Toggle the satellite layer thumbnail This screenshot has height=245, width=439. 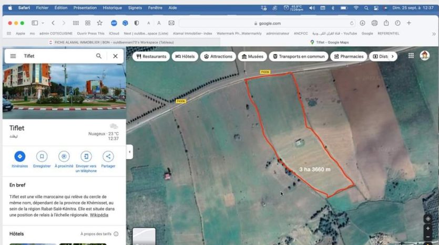coord(144,236)
